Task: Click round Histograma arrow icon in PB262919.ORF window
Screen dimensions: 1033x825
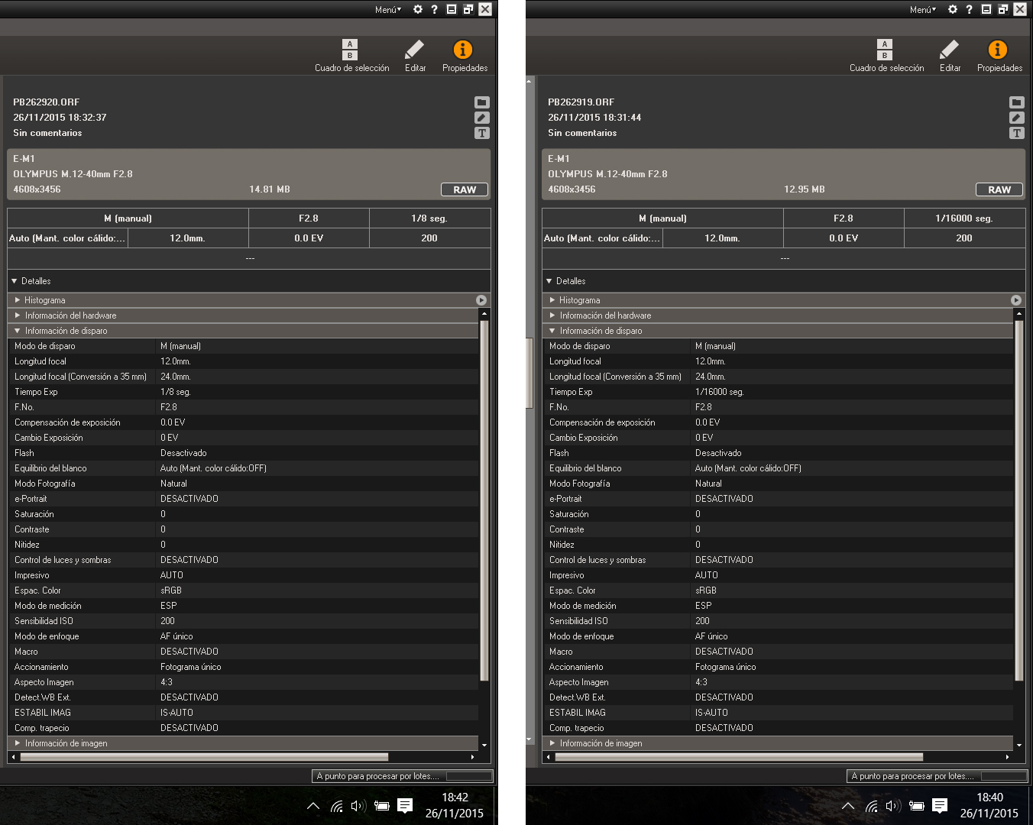Action: click(1016, 300)
